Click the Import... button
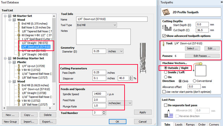This screenshot has width=223, height=126. (x=29, y=122)
